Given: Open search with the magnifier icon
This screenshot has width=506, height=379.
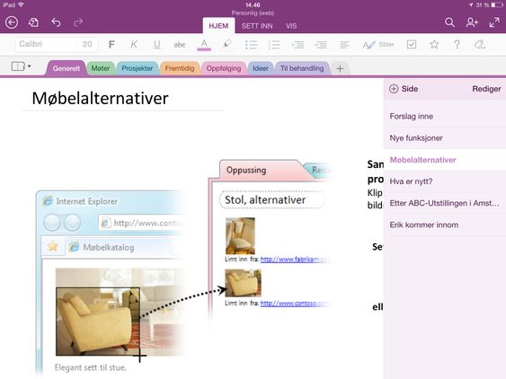Looking at the screenshot, I should pos(449,22).
